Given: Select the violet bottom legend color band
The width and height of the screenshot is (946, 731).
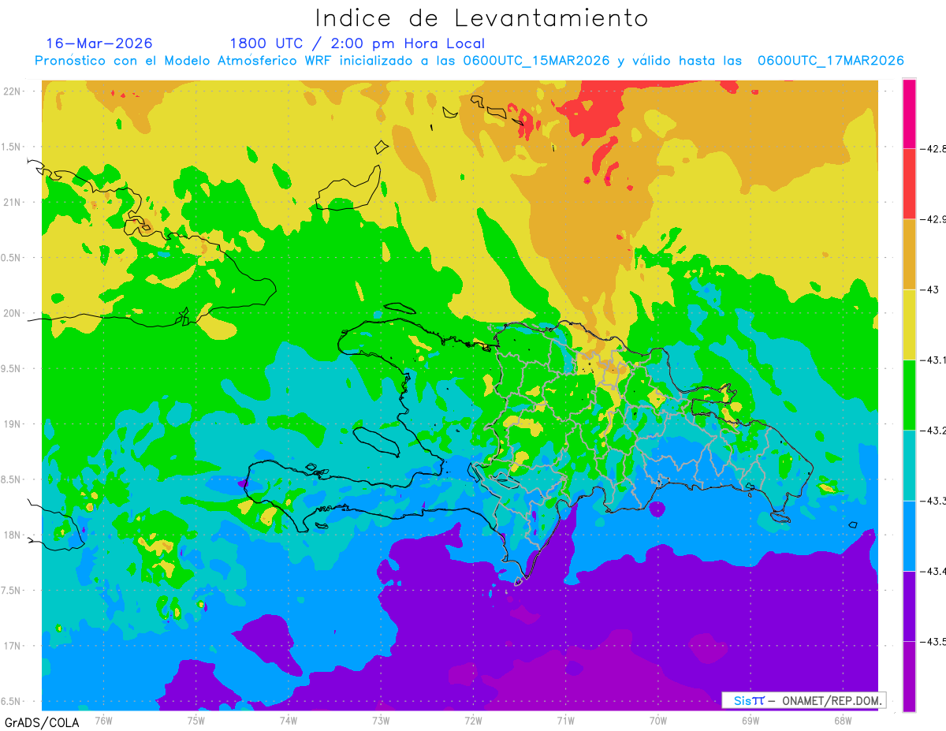Looking at the screenshot, I should point(909,676).
